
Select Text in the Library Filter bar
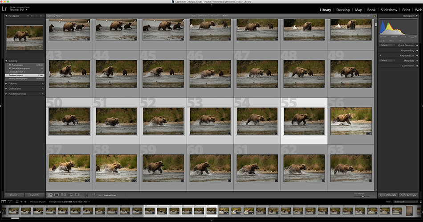[x=194, y=16]
